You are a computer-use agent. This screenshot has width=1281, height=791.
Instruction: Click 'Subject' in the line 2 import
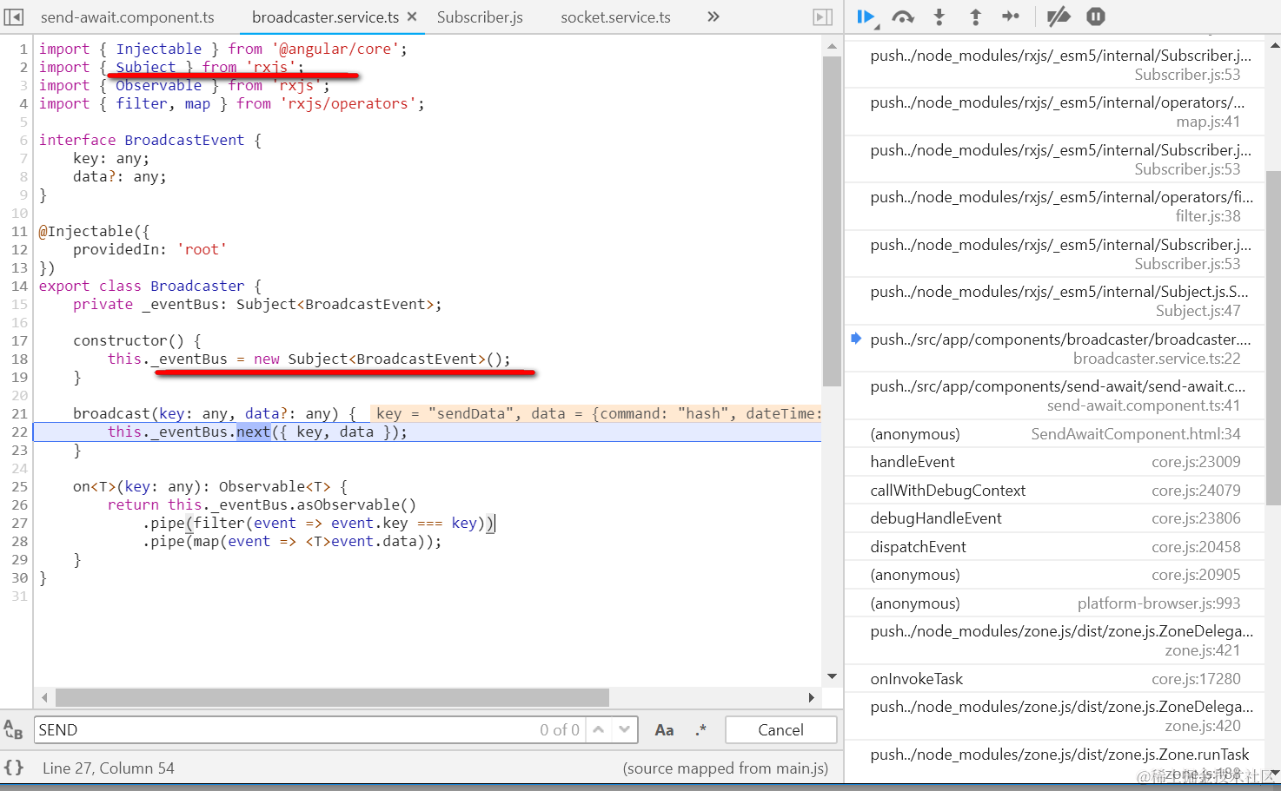tap(146, 67)
